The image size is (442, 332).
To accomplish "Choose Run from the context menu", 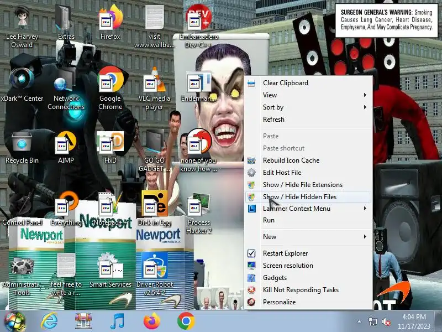I will tap(309, 220).
